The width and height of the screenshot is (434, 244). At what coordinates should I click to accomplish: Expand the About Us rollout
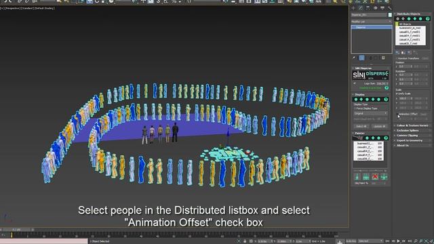(412, 146)
